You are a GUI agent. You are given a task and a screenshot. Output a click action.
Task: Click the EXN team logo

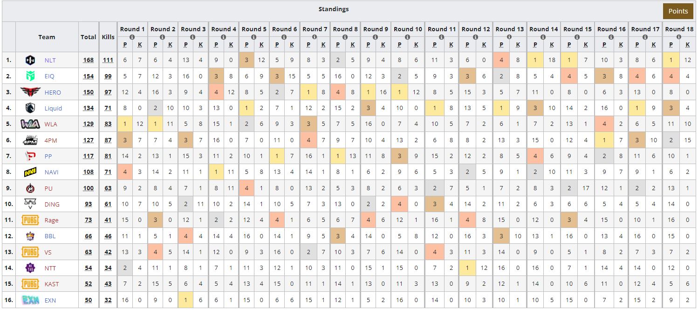pos(30,300)
